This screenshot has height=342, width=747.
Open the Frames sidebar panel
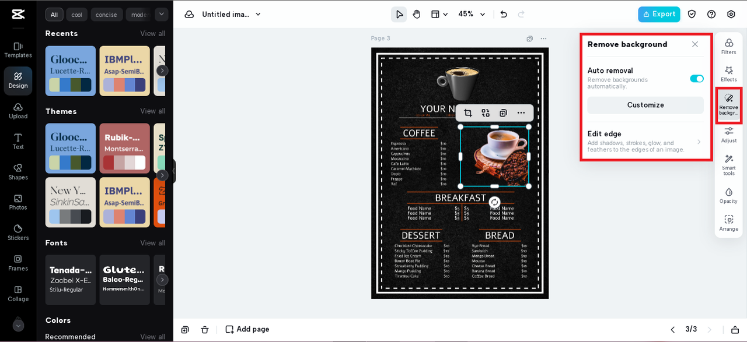18,263
